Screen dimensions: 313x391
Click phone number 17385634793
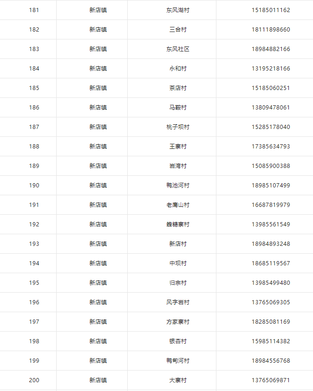pos(271,147)
